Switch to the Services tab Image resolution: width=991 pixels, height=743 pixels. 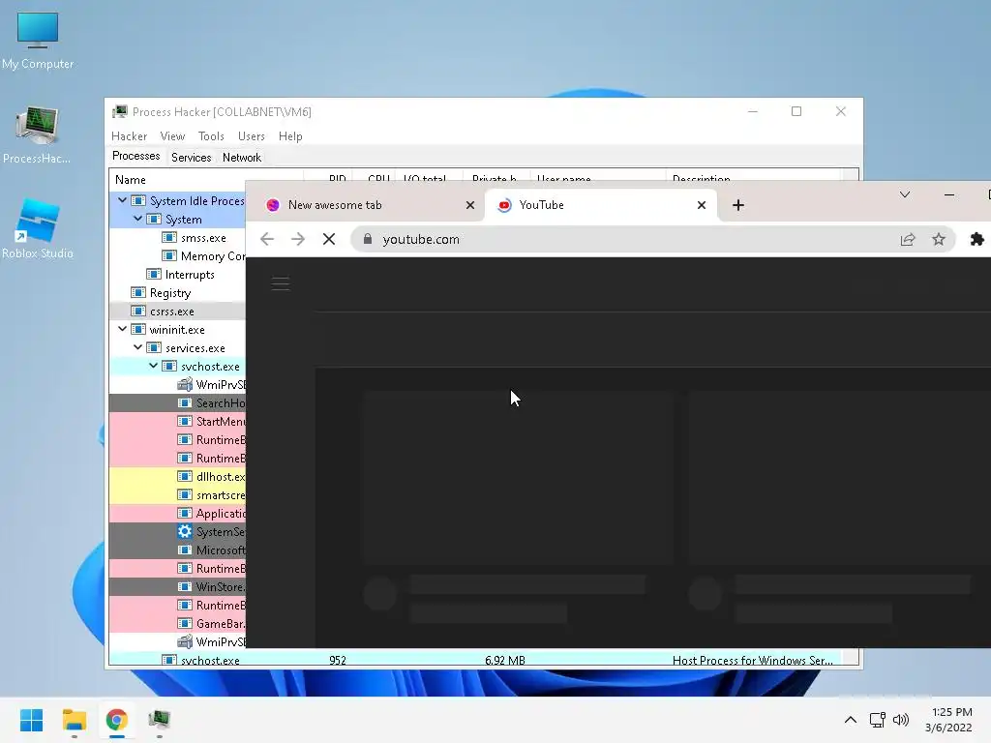pyautogui.click(x=191, y=158)
